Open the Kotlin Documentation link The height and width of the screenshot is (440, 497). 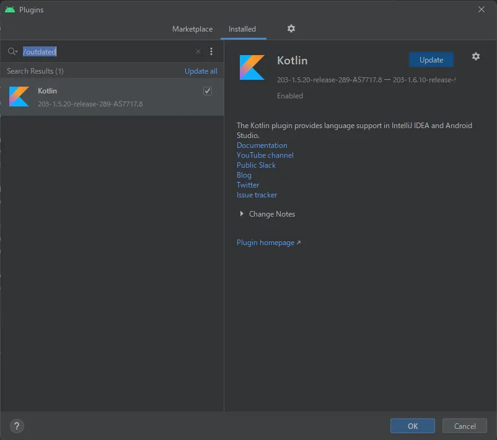click(x=262, y=145)
